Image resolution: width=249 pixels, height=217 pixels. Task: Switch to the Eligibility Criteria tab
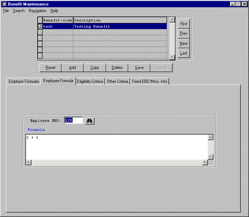pyautogui.click(x=90, y=81)
